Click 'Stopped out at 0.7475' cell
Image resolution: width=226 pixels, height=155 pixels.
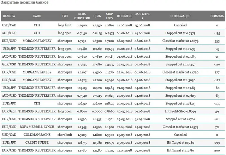[x=180, y=33]
